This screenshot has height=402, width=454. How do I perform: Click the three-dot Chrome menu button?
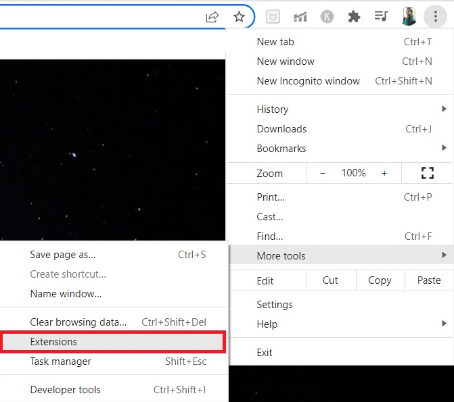[436, 16]
